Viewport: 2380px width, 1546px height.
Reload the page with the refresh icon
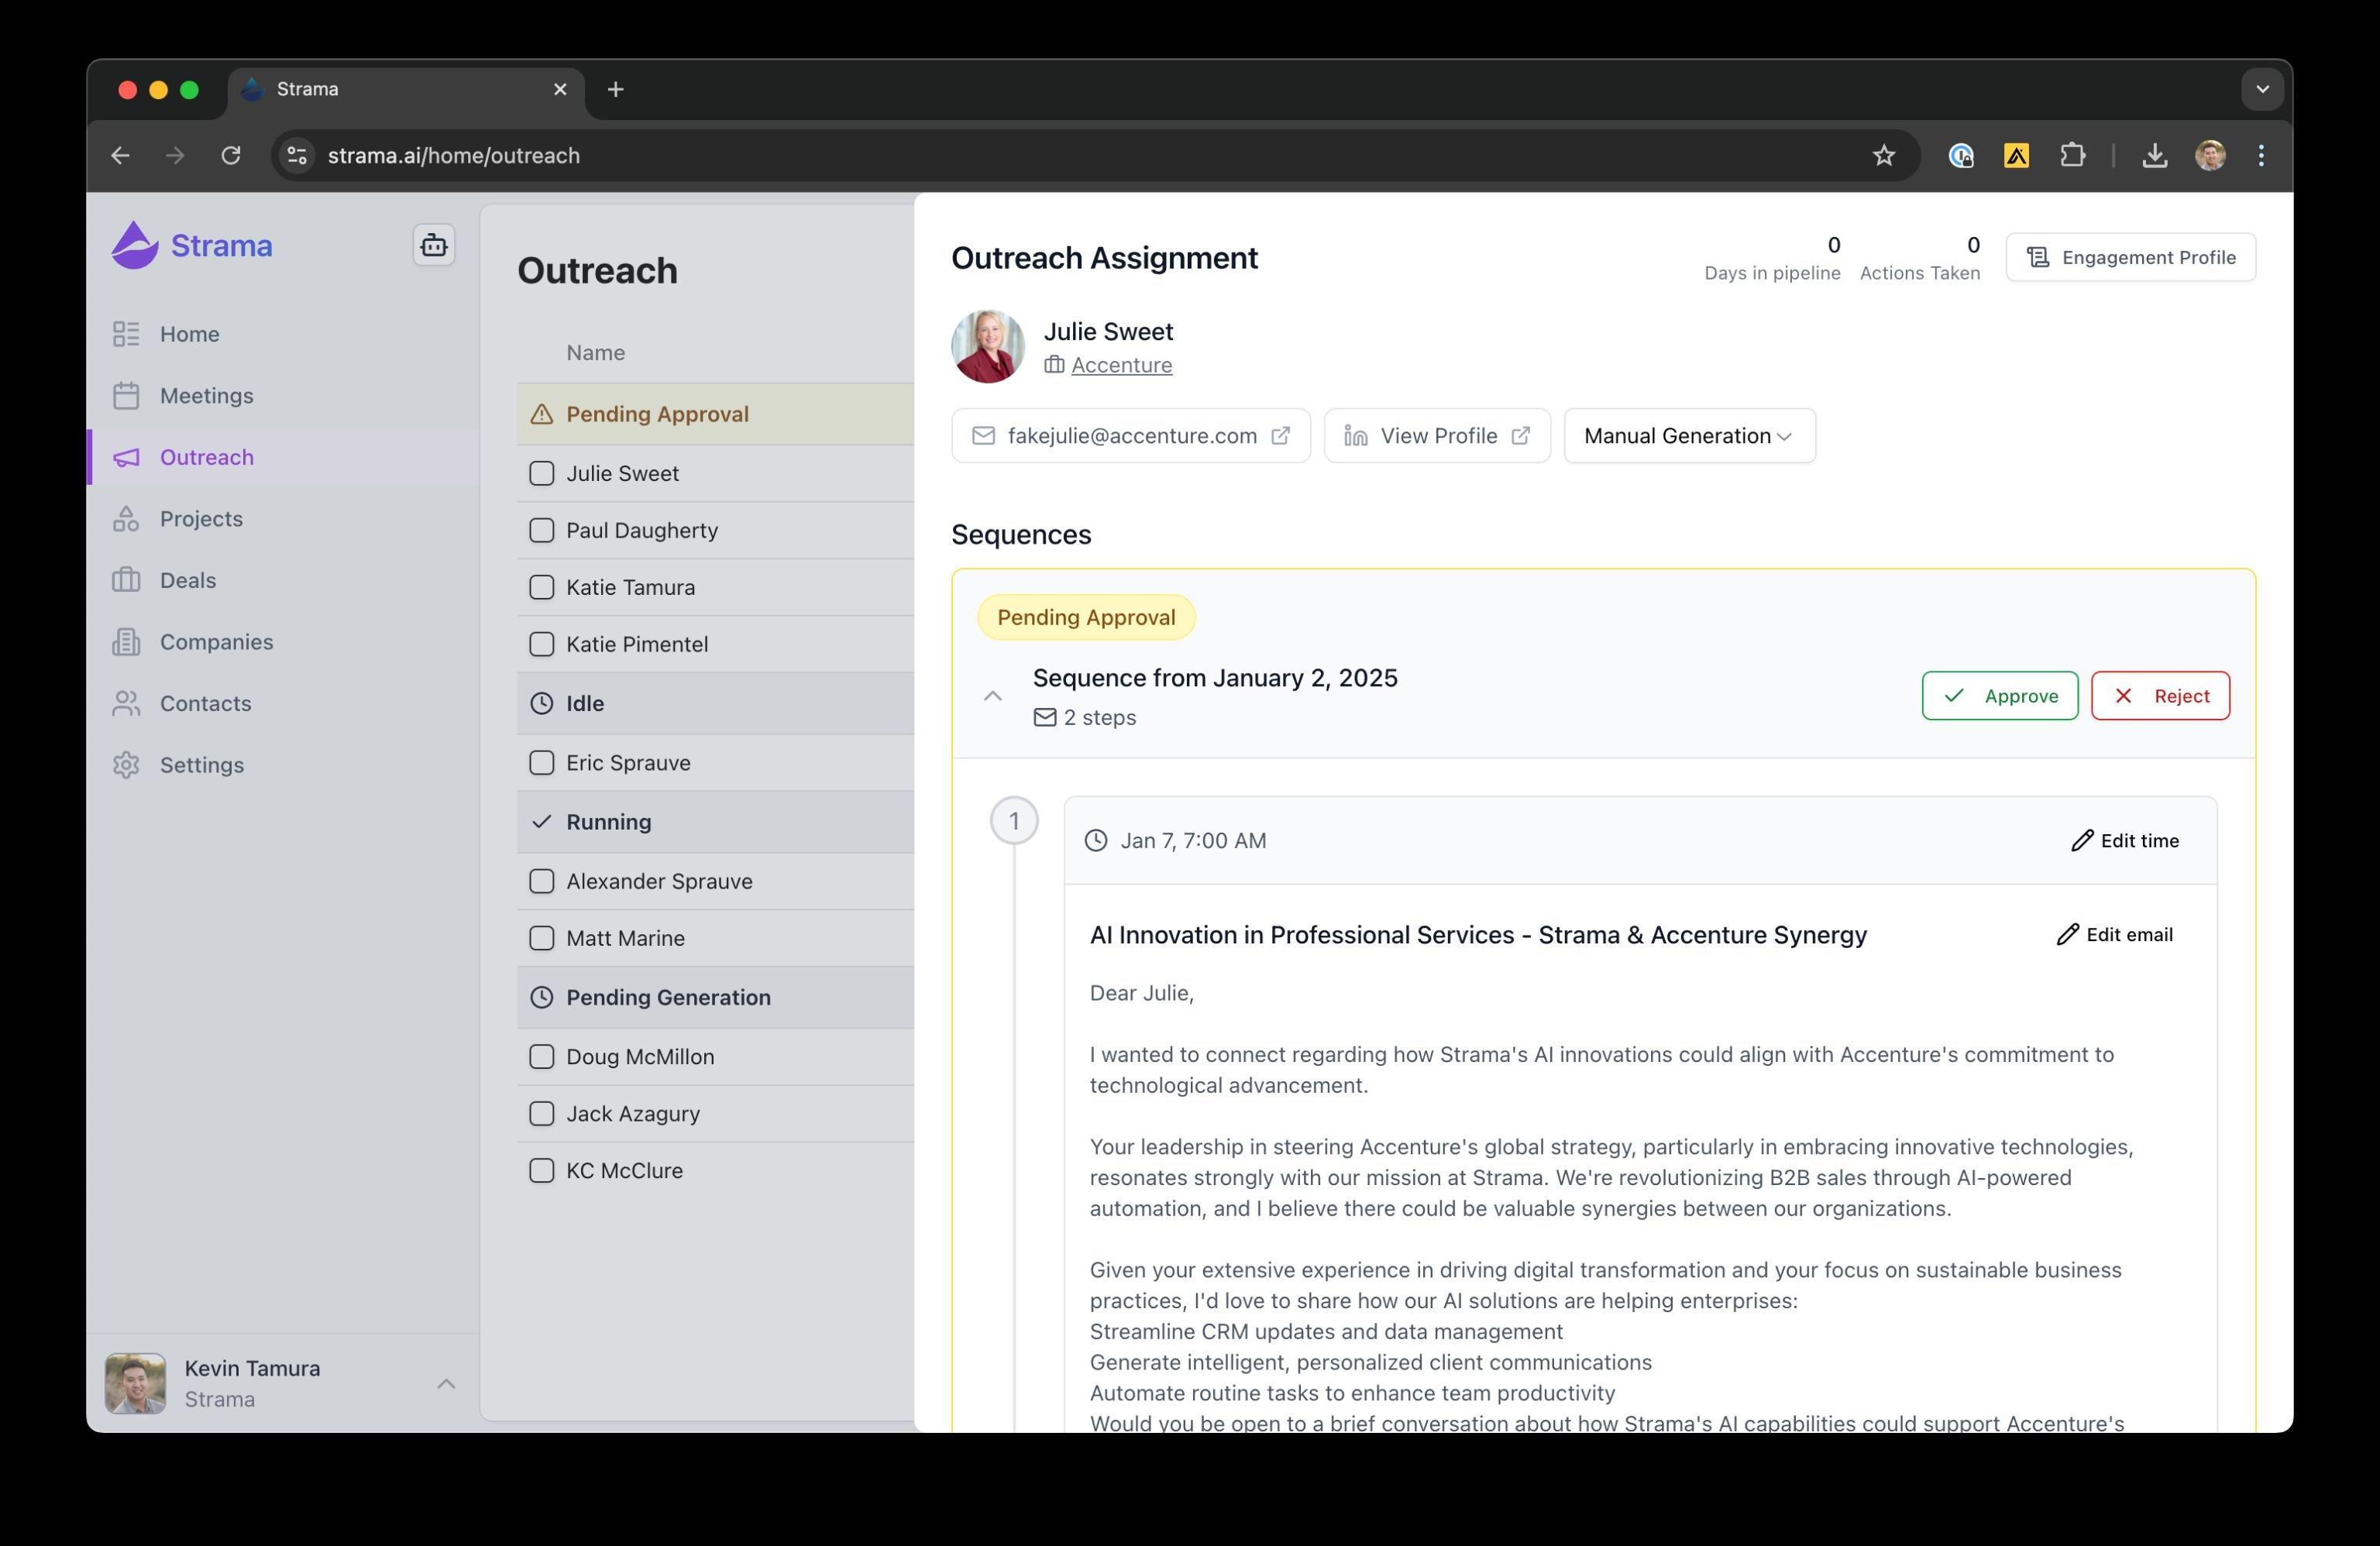pyautogui.click(x=231, y=155)
